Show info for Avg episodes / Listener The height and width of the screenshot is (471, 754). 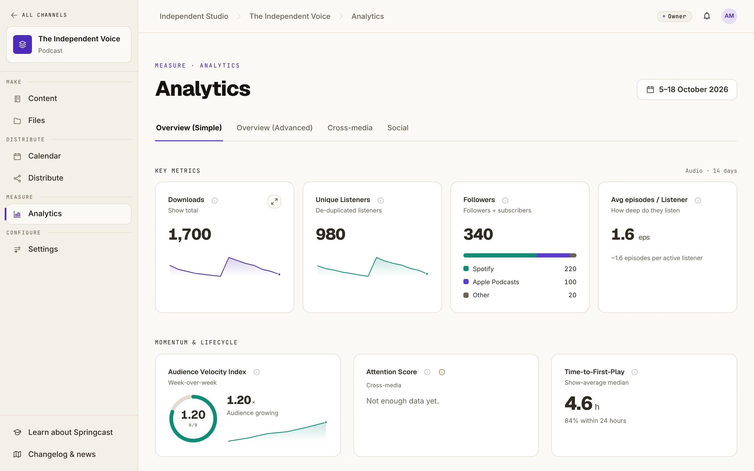coord(698,200)
